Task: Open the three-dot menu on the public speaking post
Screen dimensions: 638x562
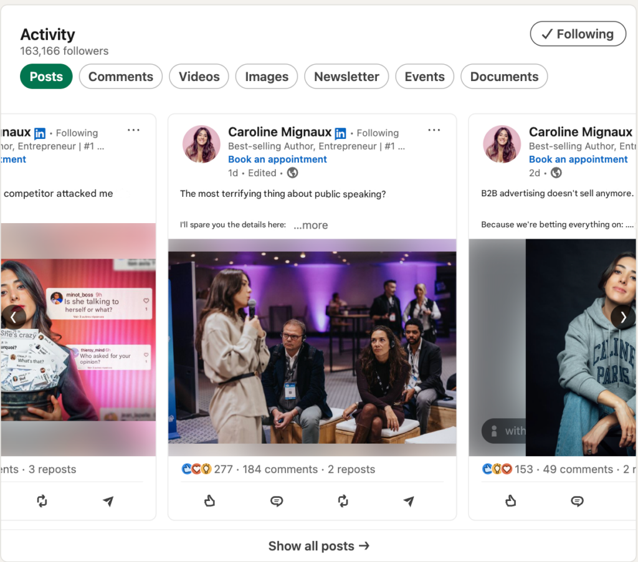Action: (x=434, y=131)
